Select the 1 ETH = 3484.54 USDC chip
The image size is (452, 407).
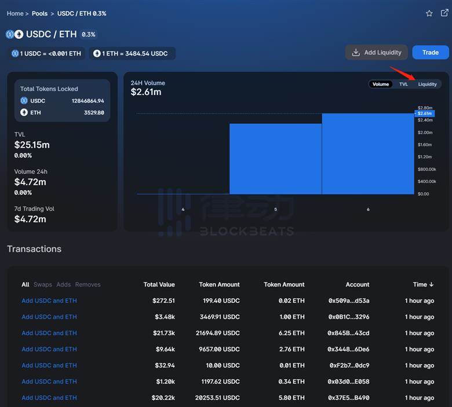point(132,54)
